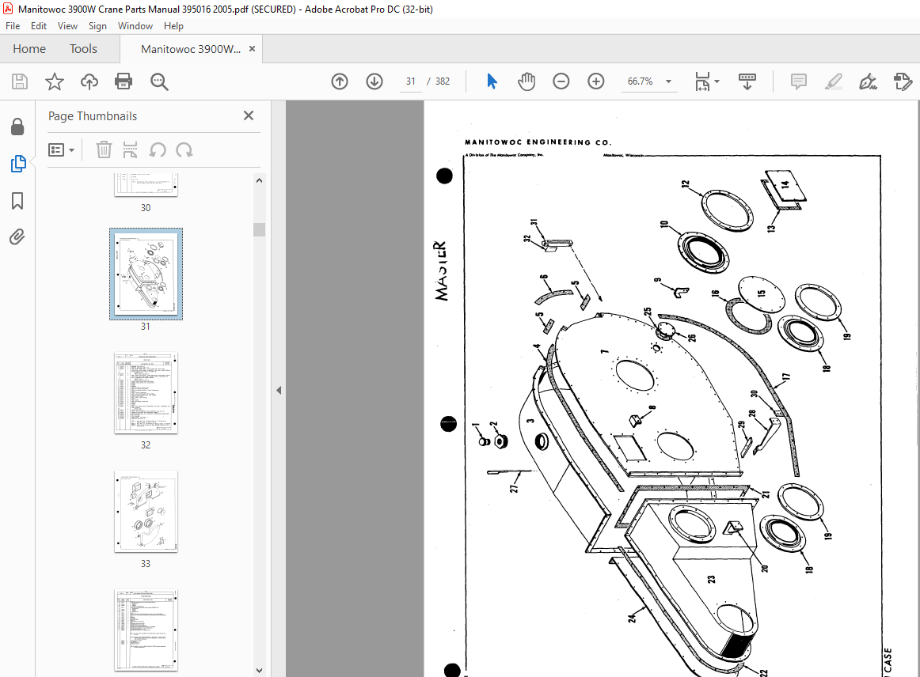Image resolution: width=920 pixels, height=677 pixels.
Task: Open the find text search tool
Action: pos(159,81)
